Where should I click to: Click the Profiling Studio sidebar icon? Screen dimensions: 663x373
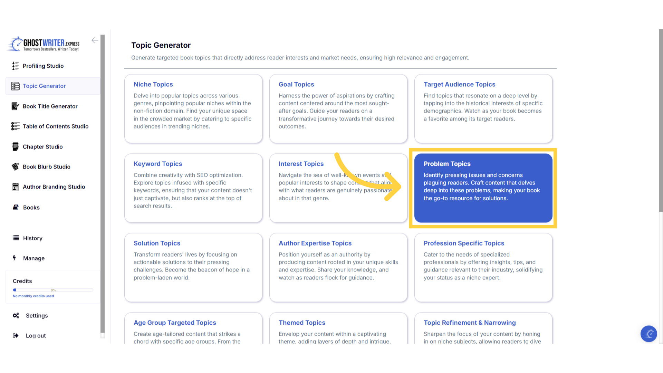click(15, 66)
